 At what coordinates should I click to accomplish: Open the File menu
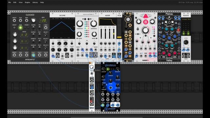pos(10,2)
